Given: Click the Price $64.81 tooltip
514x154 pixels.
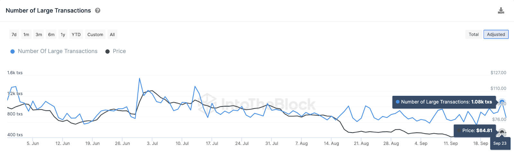Looking at the screenshot, I should (x=475, y=131).
